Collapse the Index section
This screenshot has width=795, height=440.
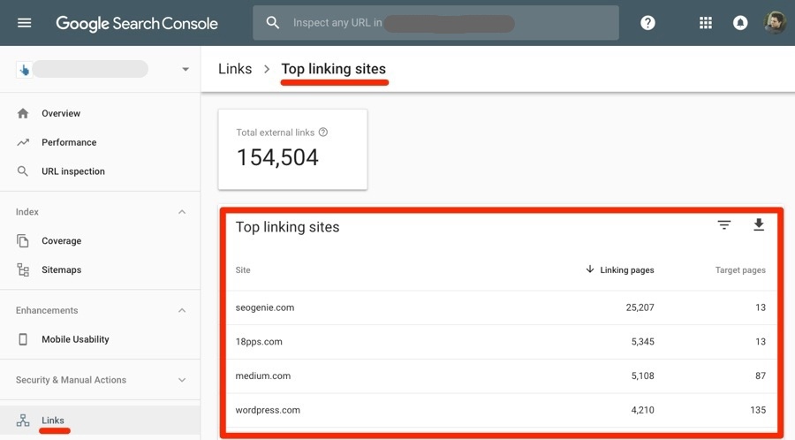coord(182,212)
